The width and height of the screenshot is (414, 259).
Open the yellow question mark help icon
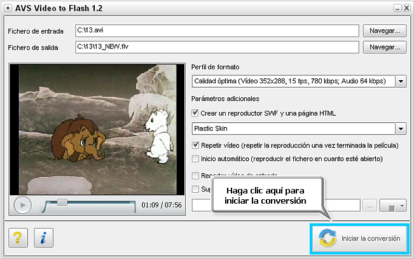point(18,237)
